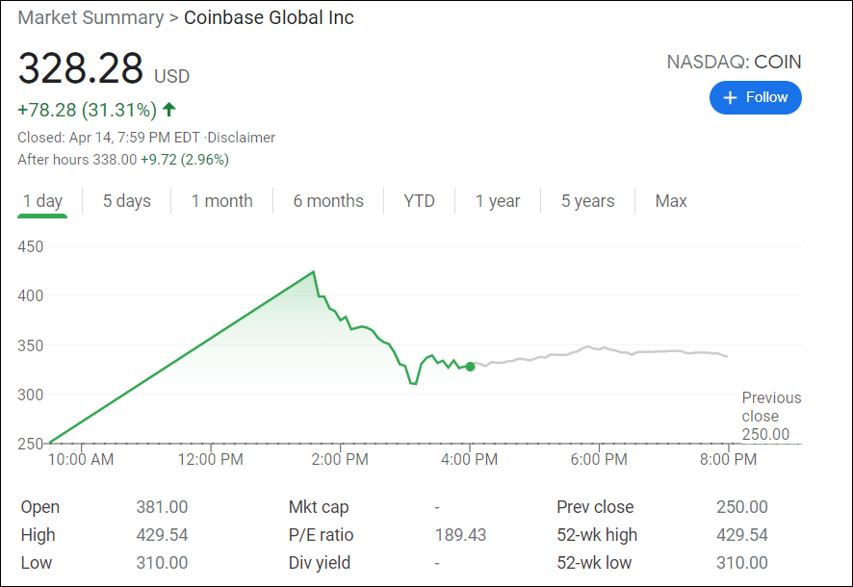Screen dimensions: 853x587
Task: Switch to the 1 year tab
Action: [x=498, y=201]
